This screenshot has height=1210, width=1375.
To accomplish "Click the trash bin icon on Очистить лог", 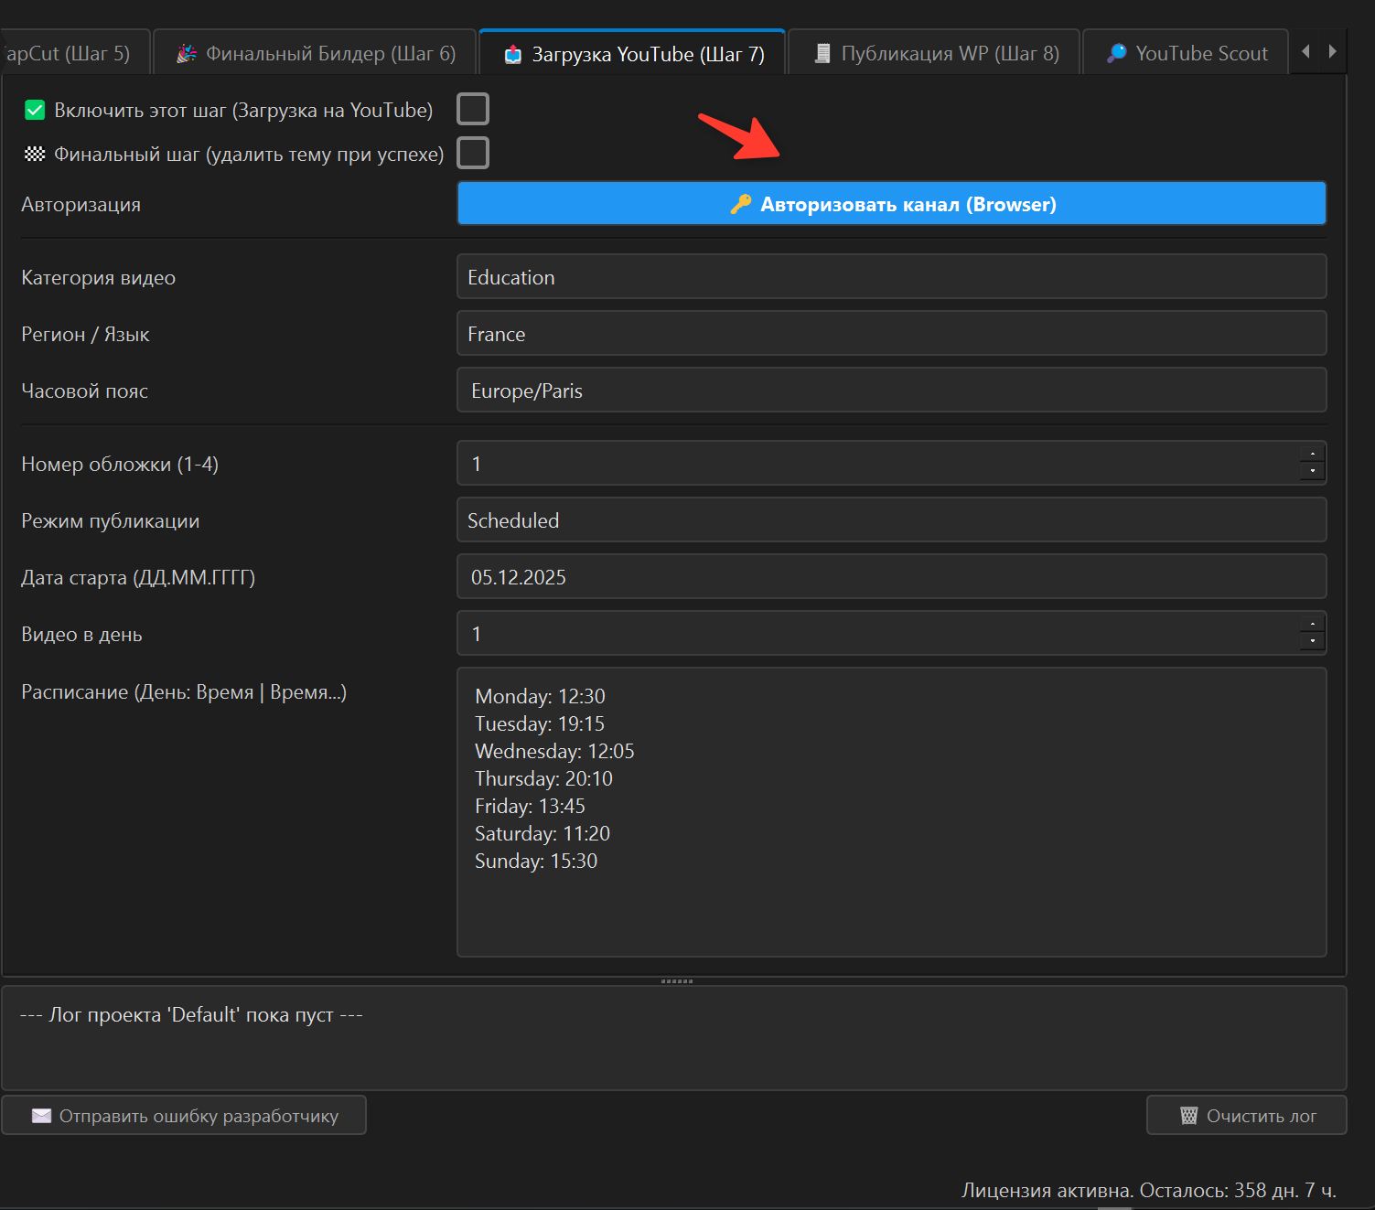I will pos(1188,1116).
